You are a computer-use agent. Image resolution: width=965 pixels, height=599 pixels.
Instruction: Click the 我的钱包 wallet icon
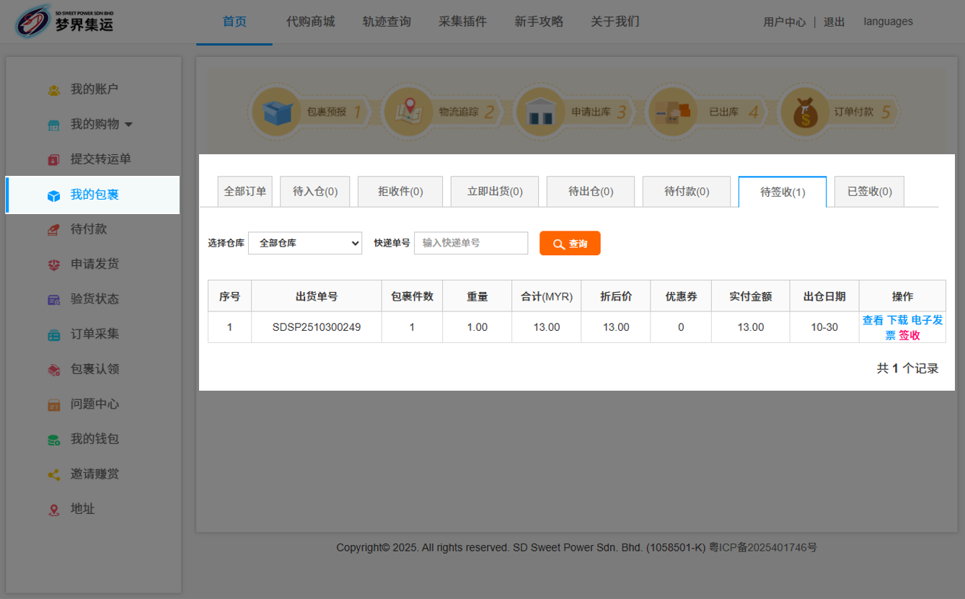point(54,440)
